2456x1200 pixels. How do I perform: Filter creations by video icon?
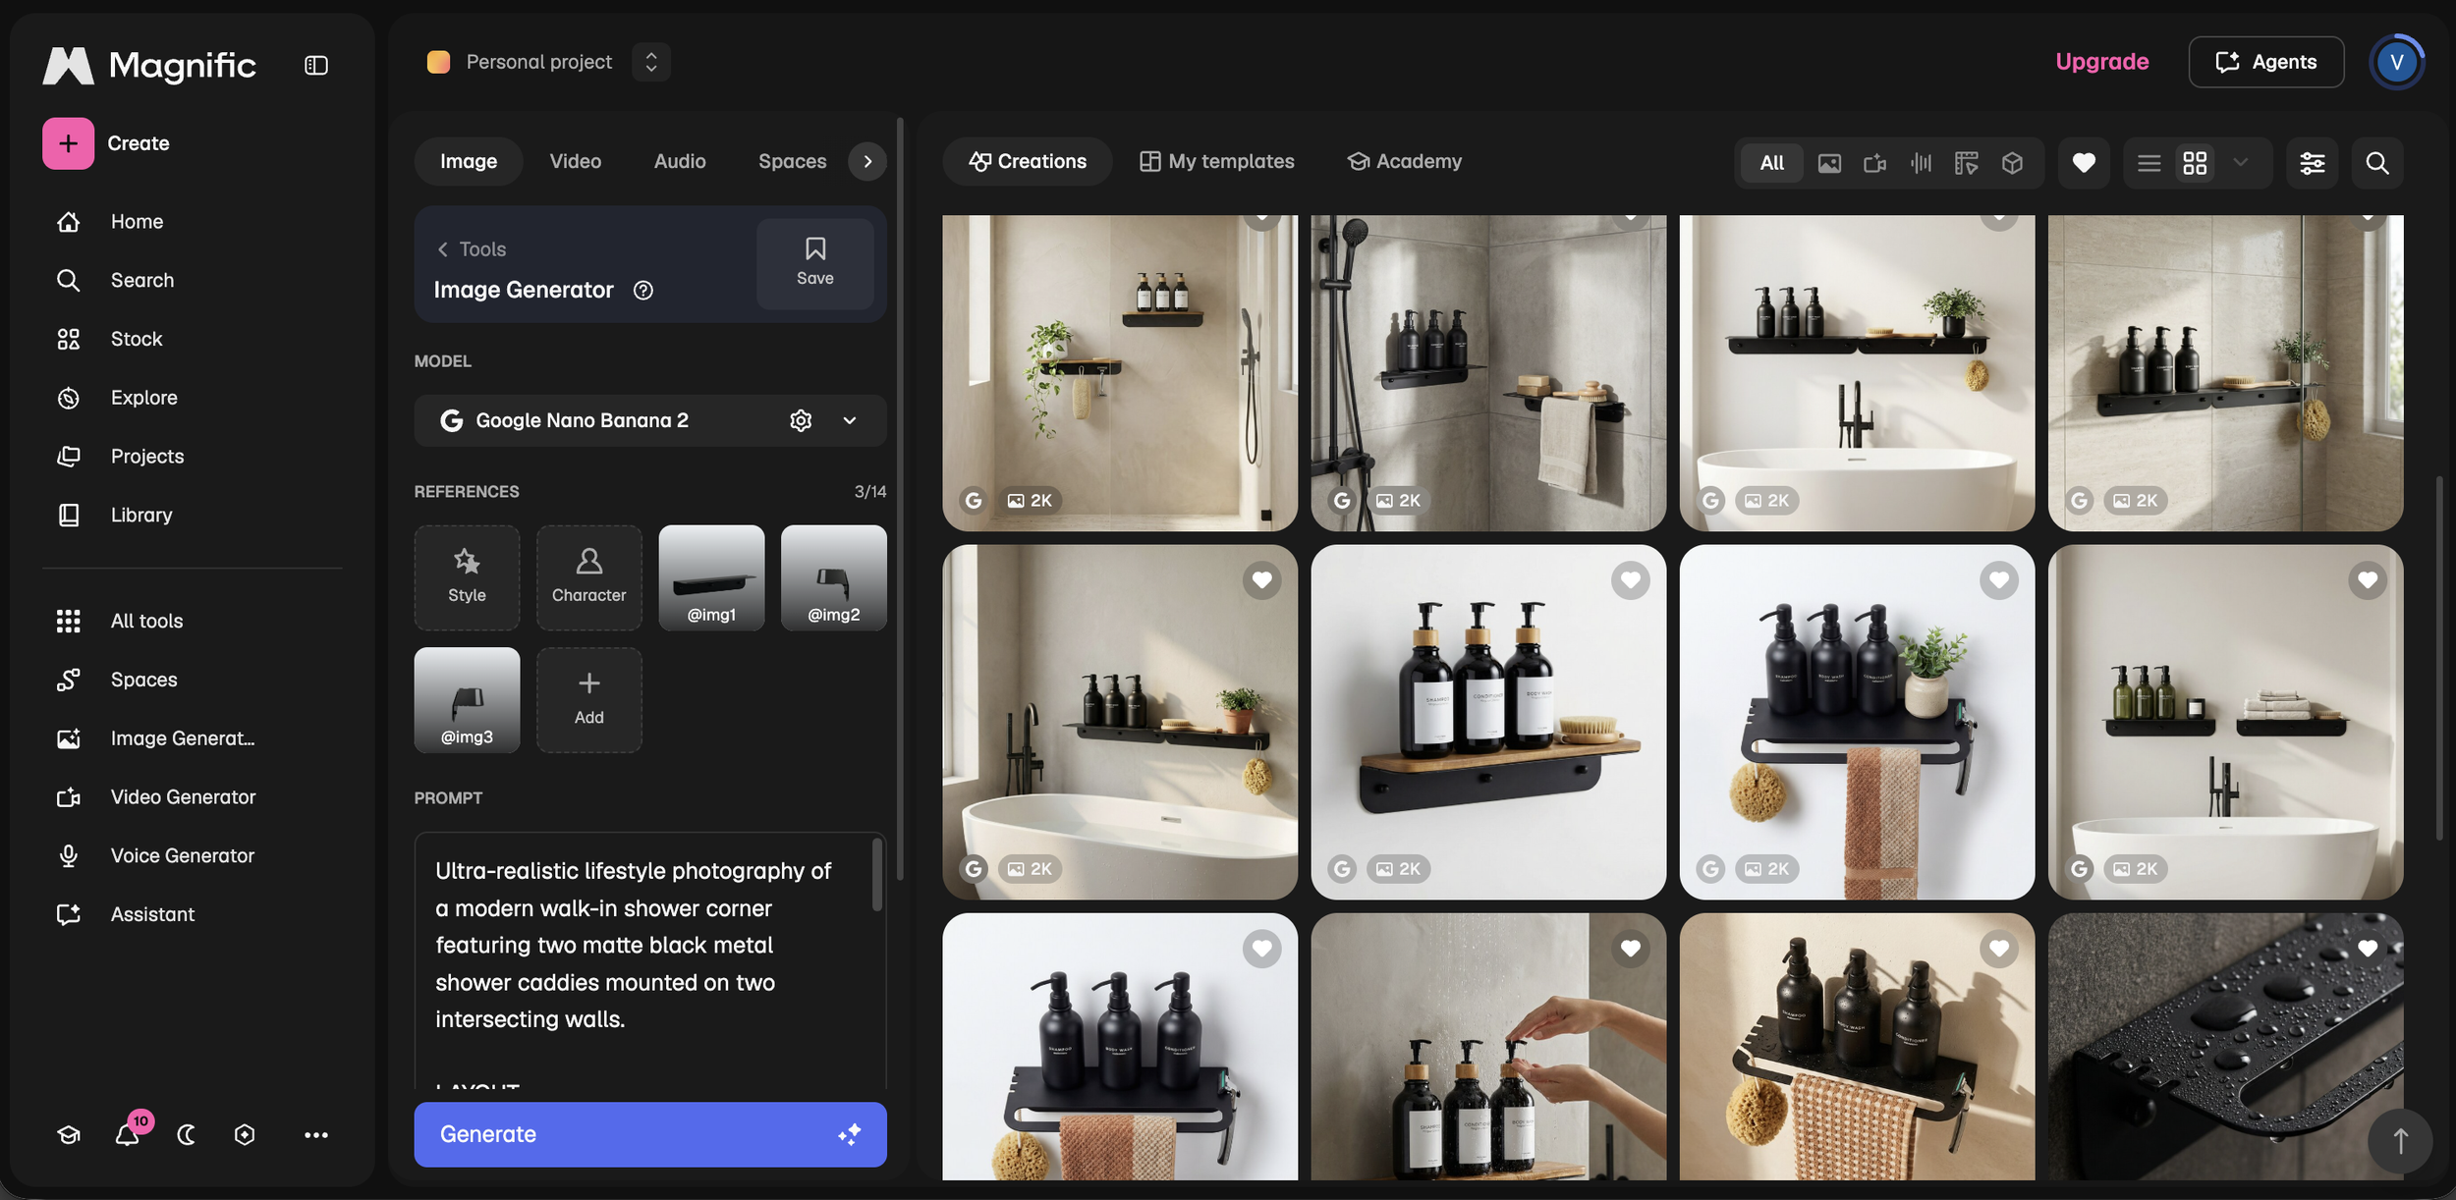click(x=1874, y=163)
